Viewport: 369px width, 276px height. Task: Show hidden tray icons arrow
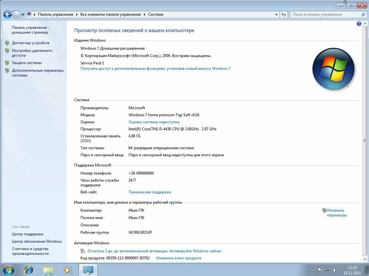click(x=312, y=270)
